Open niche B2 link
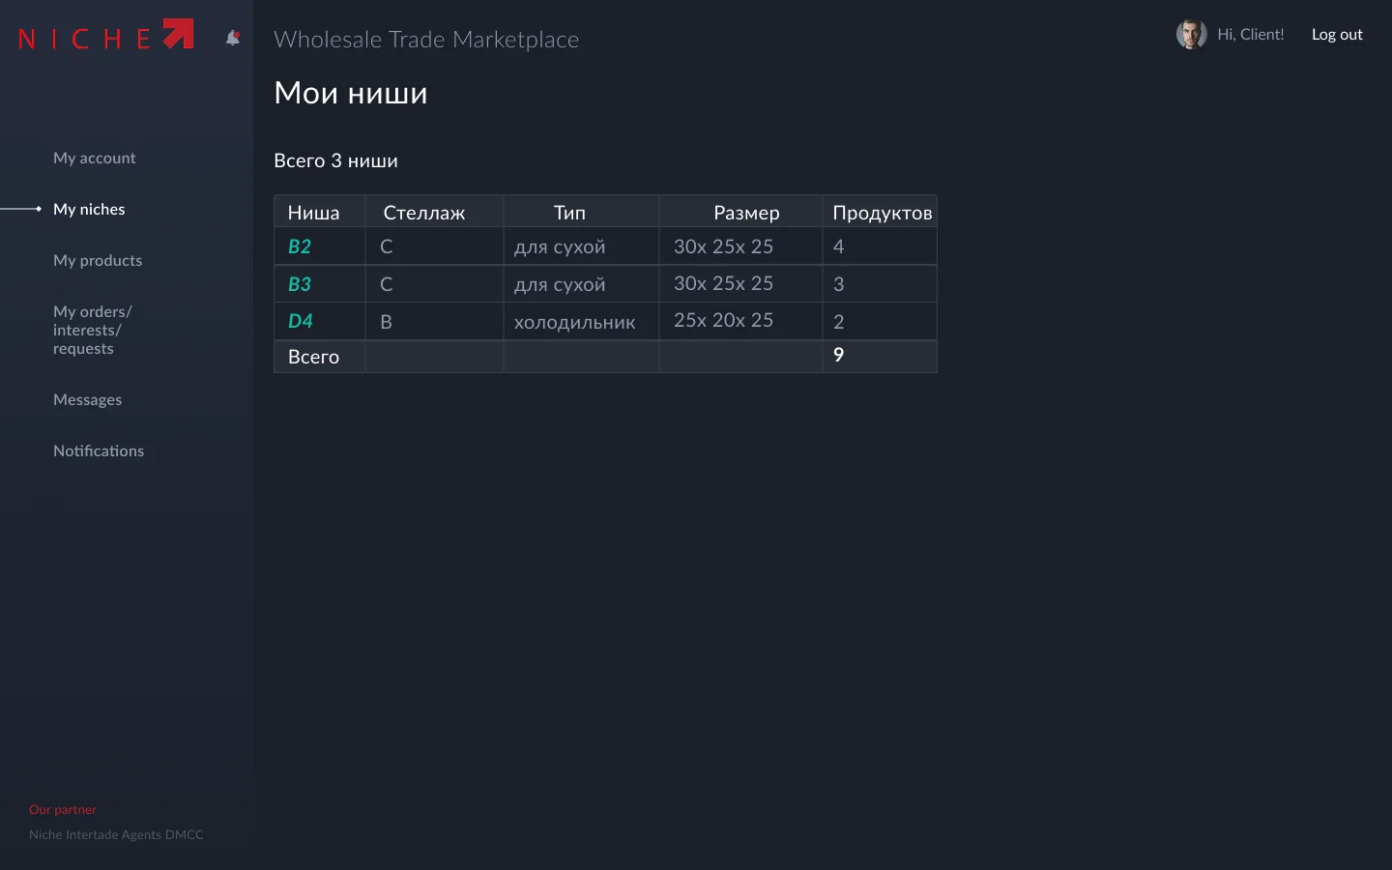1392x870 pixels. tap(300, 246)
